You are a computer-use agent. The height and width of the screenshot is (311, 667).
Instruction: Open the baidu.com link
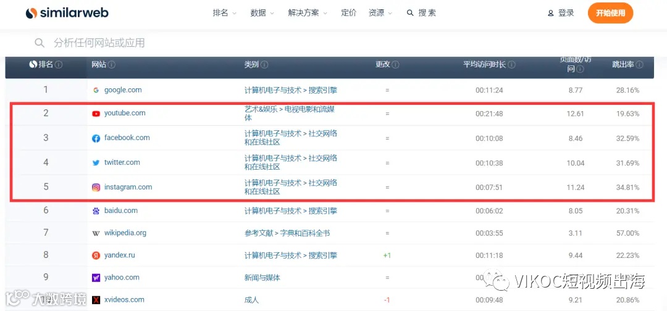coord(121,210)
